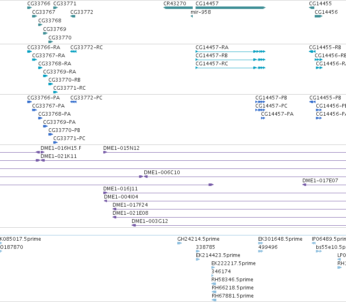Click EST EK222217.5prime
The width and height of the screenshot is (346, 302).
click(233, 264)
